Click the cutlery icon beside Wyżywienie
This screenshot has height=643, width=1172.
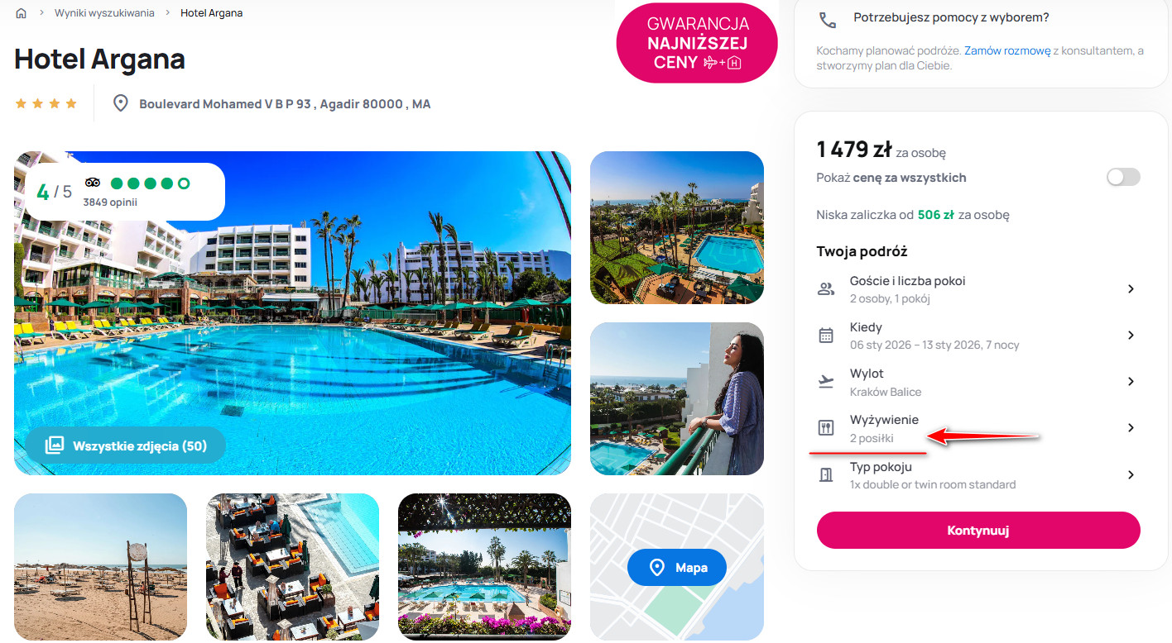coord(826,427)
